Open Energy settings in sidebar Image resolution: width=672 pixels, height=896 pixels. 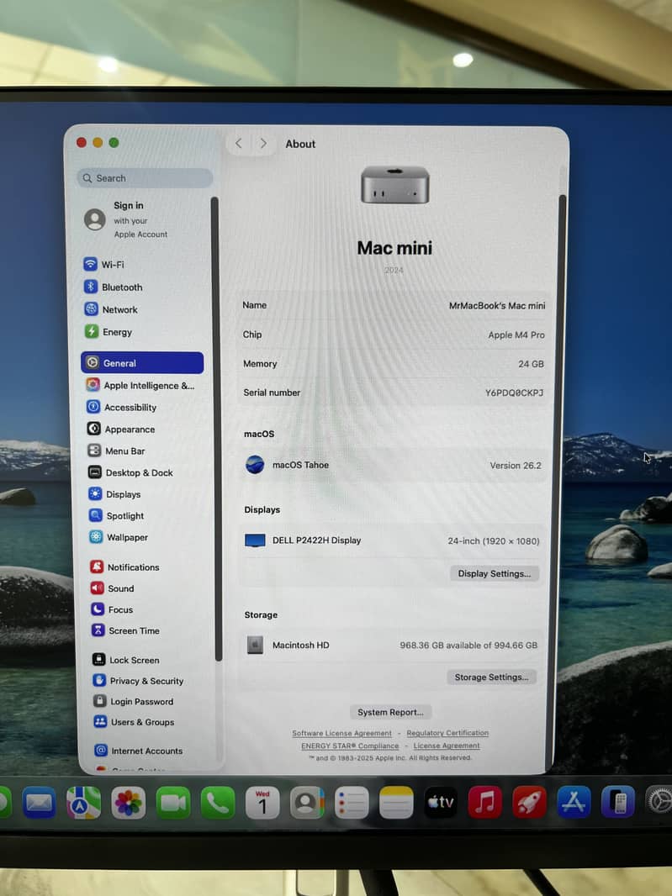click(108, 331)
